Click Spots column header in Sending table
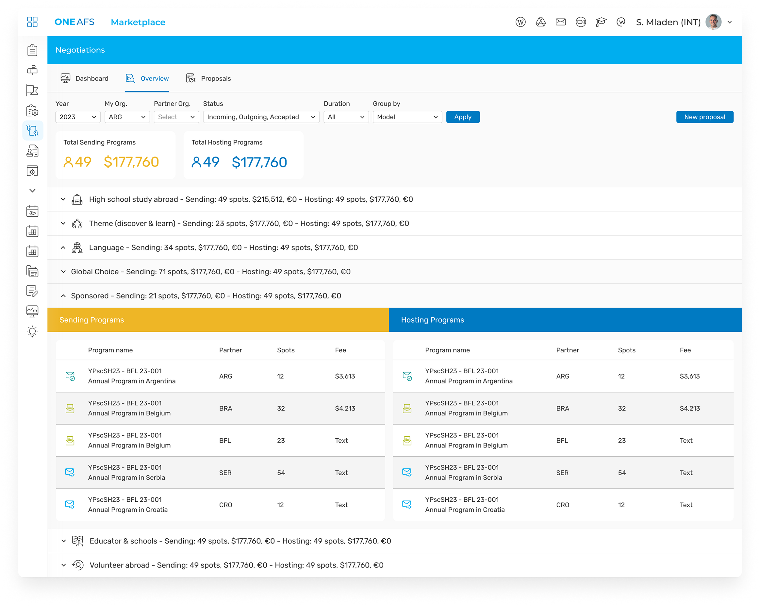760x606 pixels. click(286, 350)
